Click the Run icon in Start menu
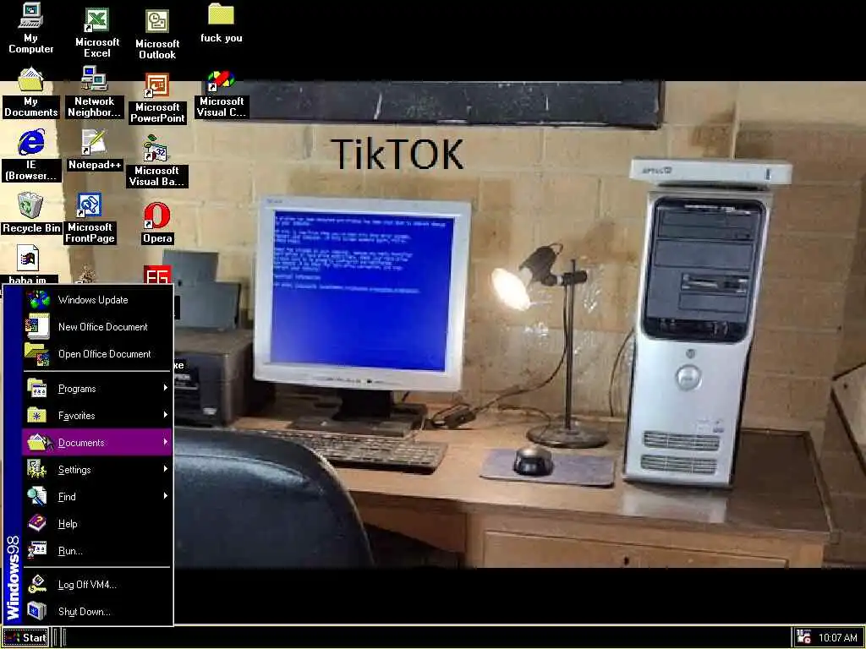Screen dimensions: 866x649 pos(37,550)
